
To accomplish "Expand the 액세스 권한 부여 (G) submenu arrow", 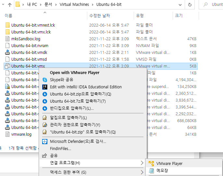I will tap(142, 172).
